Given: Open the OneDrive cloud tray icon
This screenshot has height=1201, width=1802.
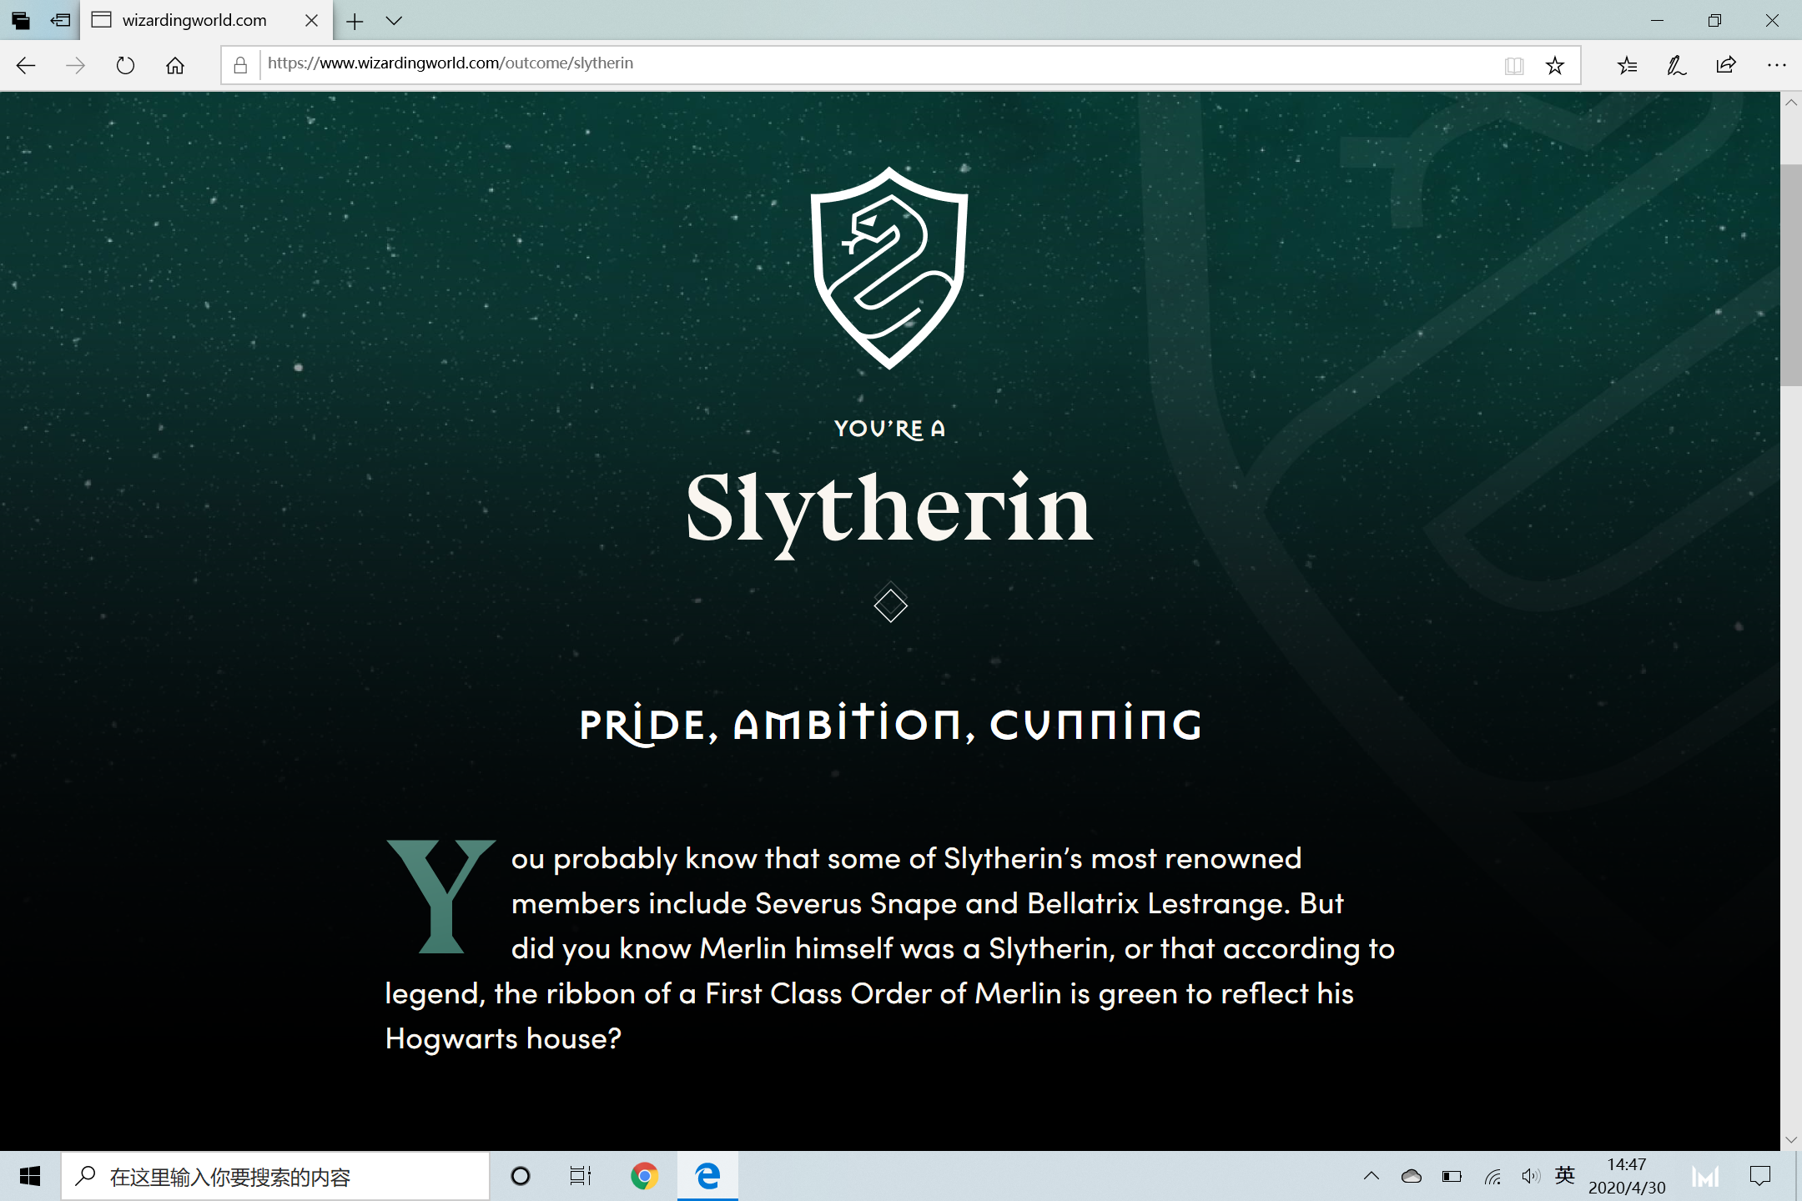Looking at the screenshot, I should click(x=1412, y=1177).
